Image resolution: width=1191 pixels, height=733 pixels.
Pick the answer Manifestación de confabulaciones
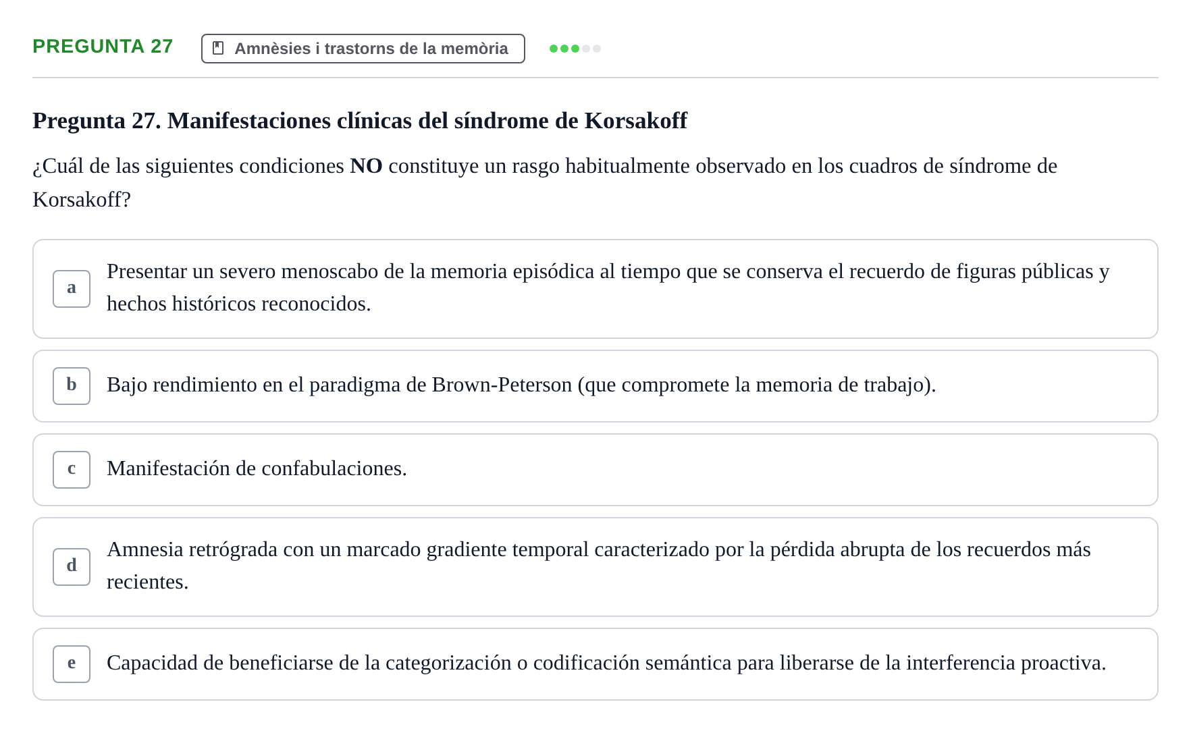(595, 470)
